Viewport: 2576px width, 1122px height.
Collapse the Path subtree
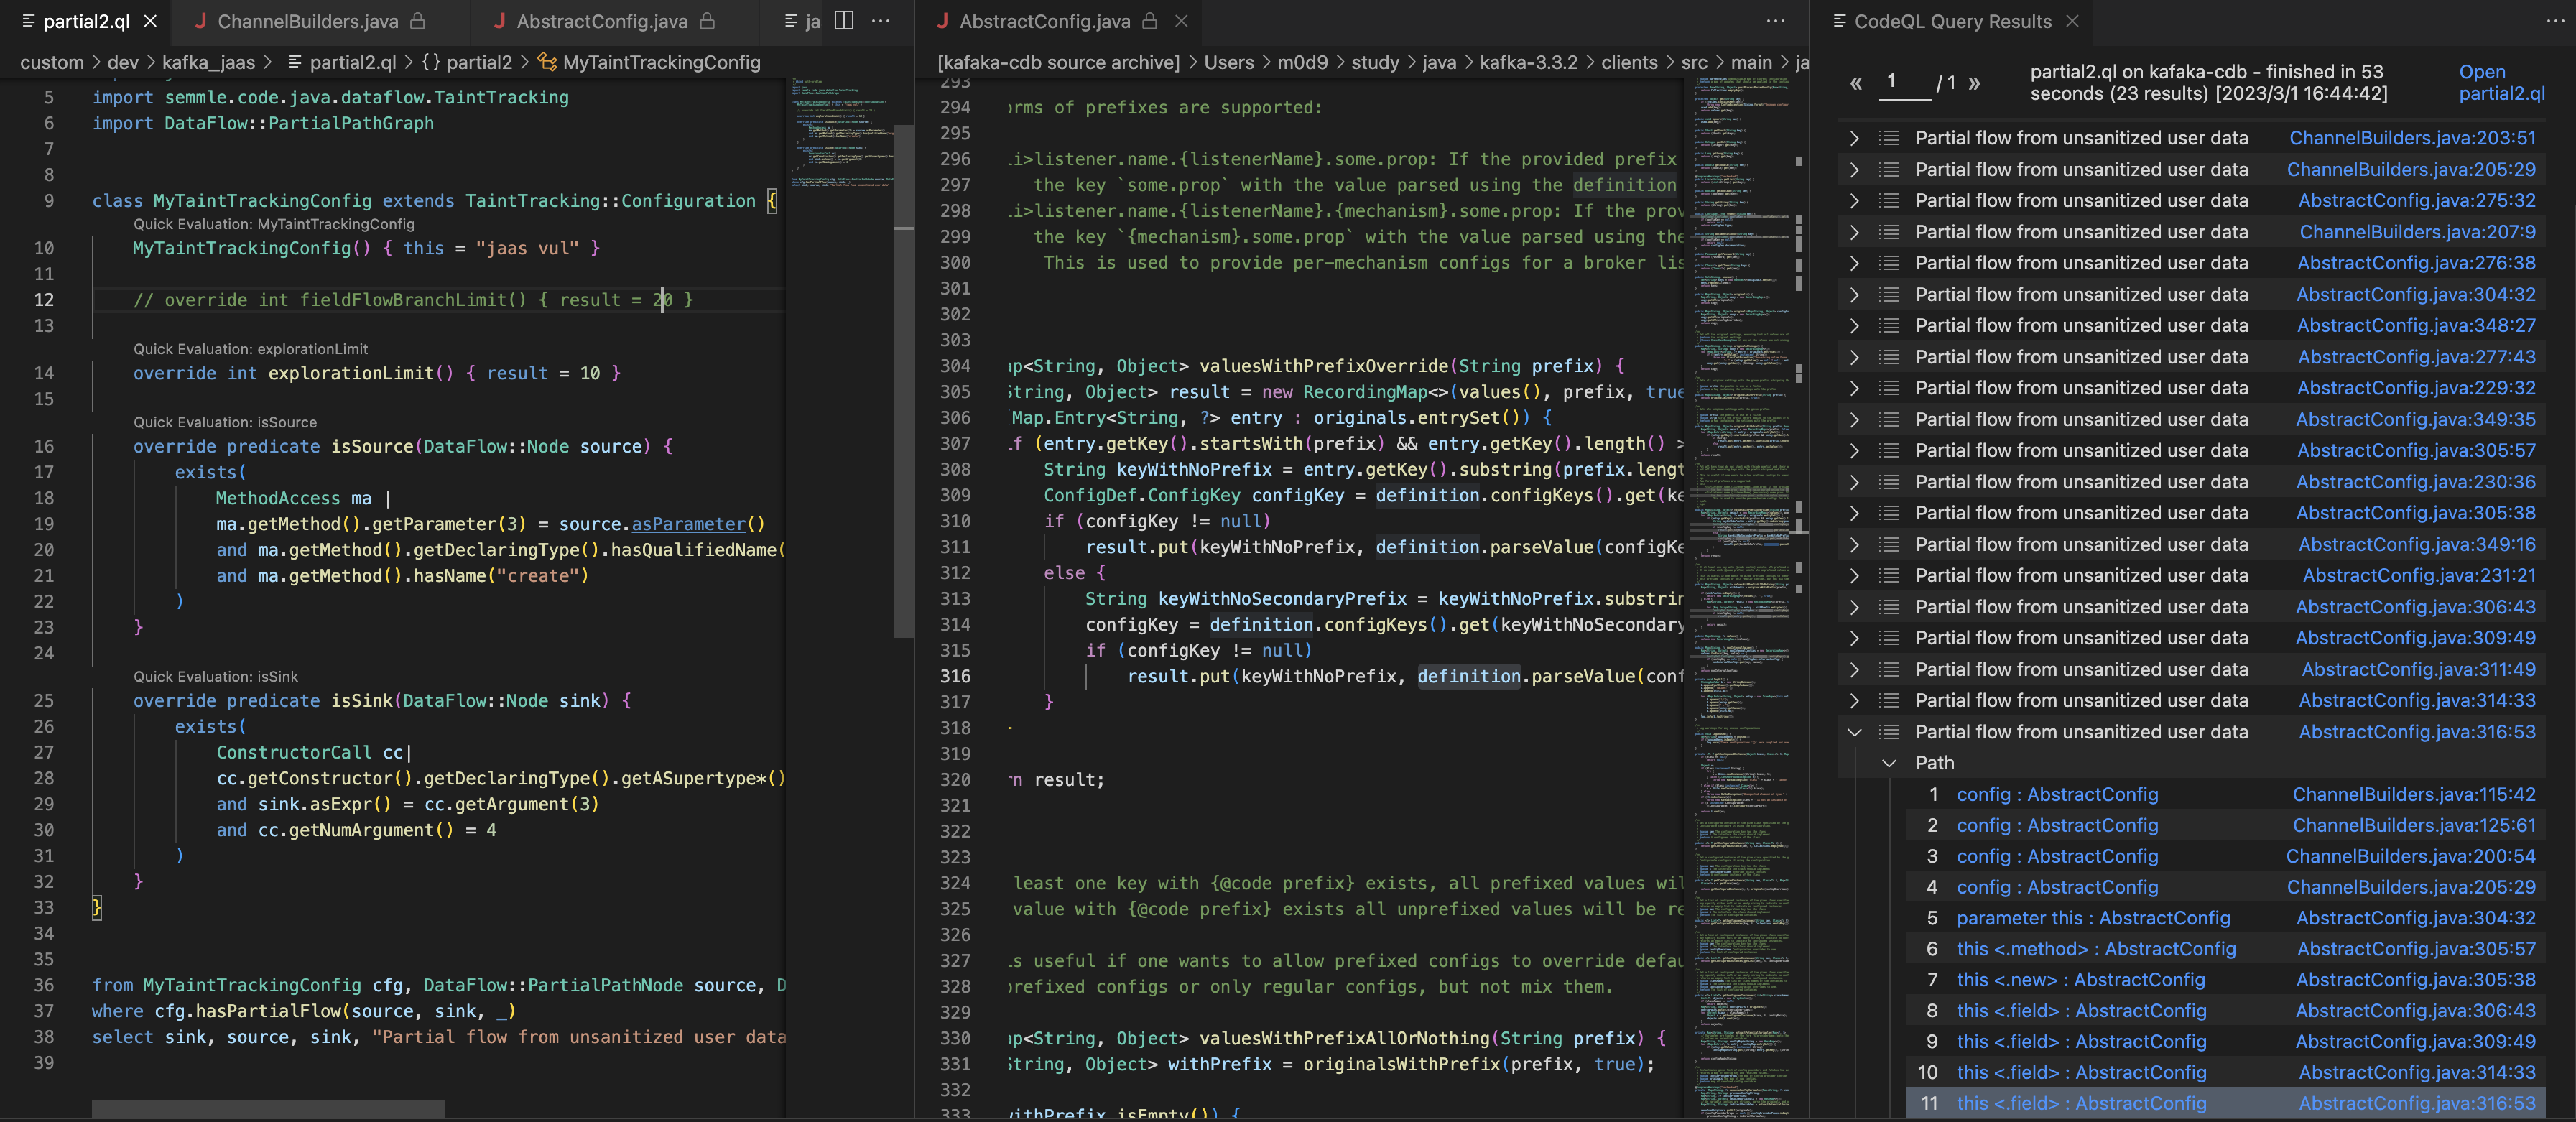coord(1889,763)
